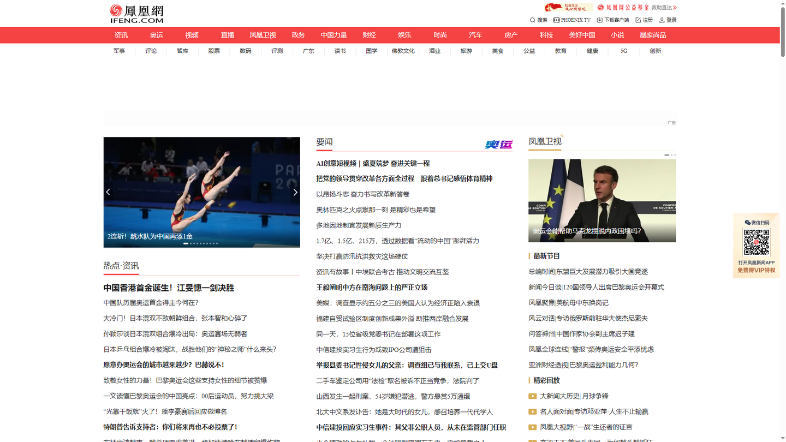The image size is (786, 442).
Task: Open 二手车鉴定公司用"法检" article
Action: pyautogui.click(x=397, y=381)
